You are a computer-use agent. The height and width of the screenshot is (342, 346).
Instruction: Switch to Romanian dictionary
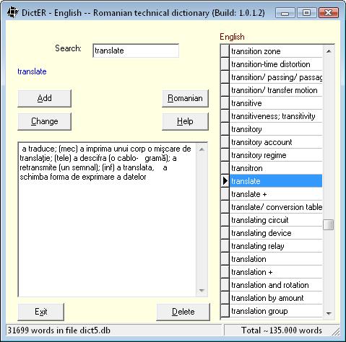185,98
